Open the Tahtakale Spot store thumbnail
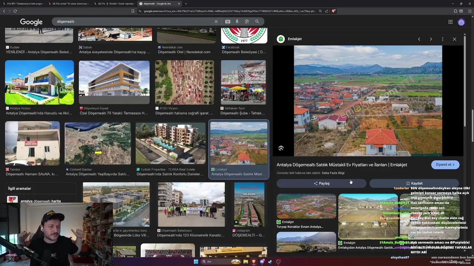The height and width of the screenshot is (266, 474). point(243,82)
